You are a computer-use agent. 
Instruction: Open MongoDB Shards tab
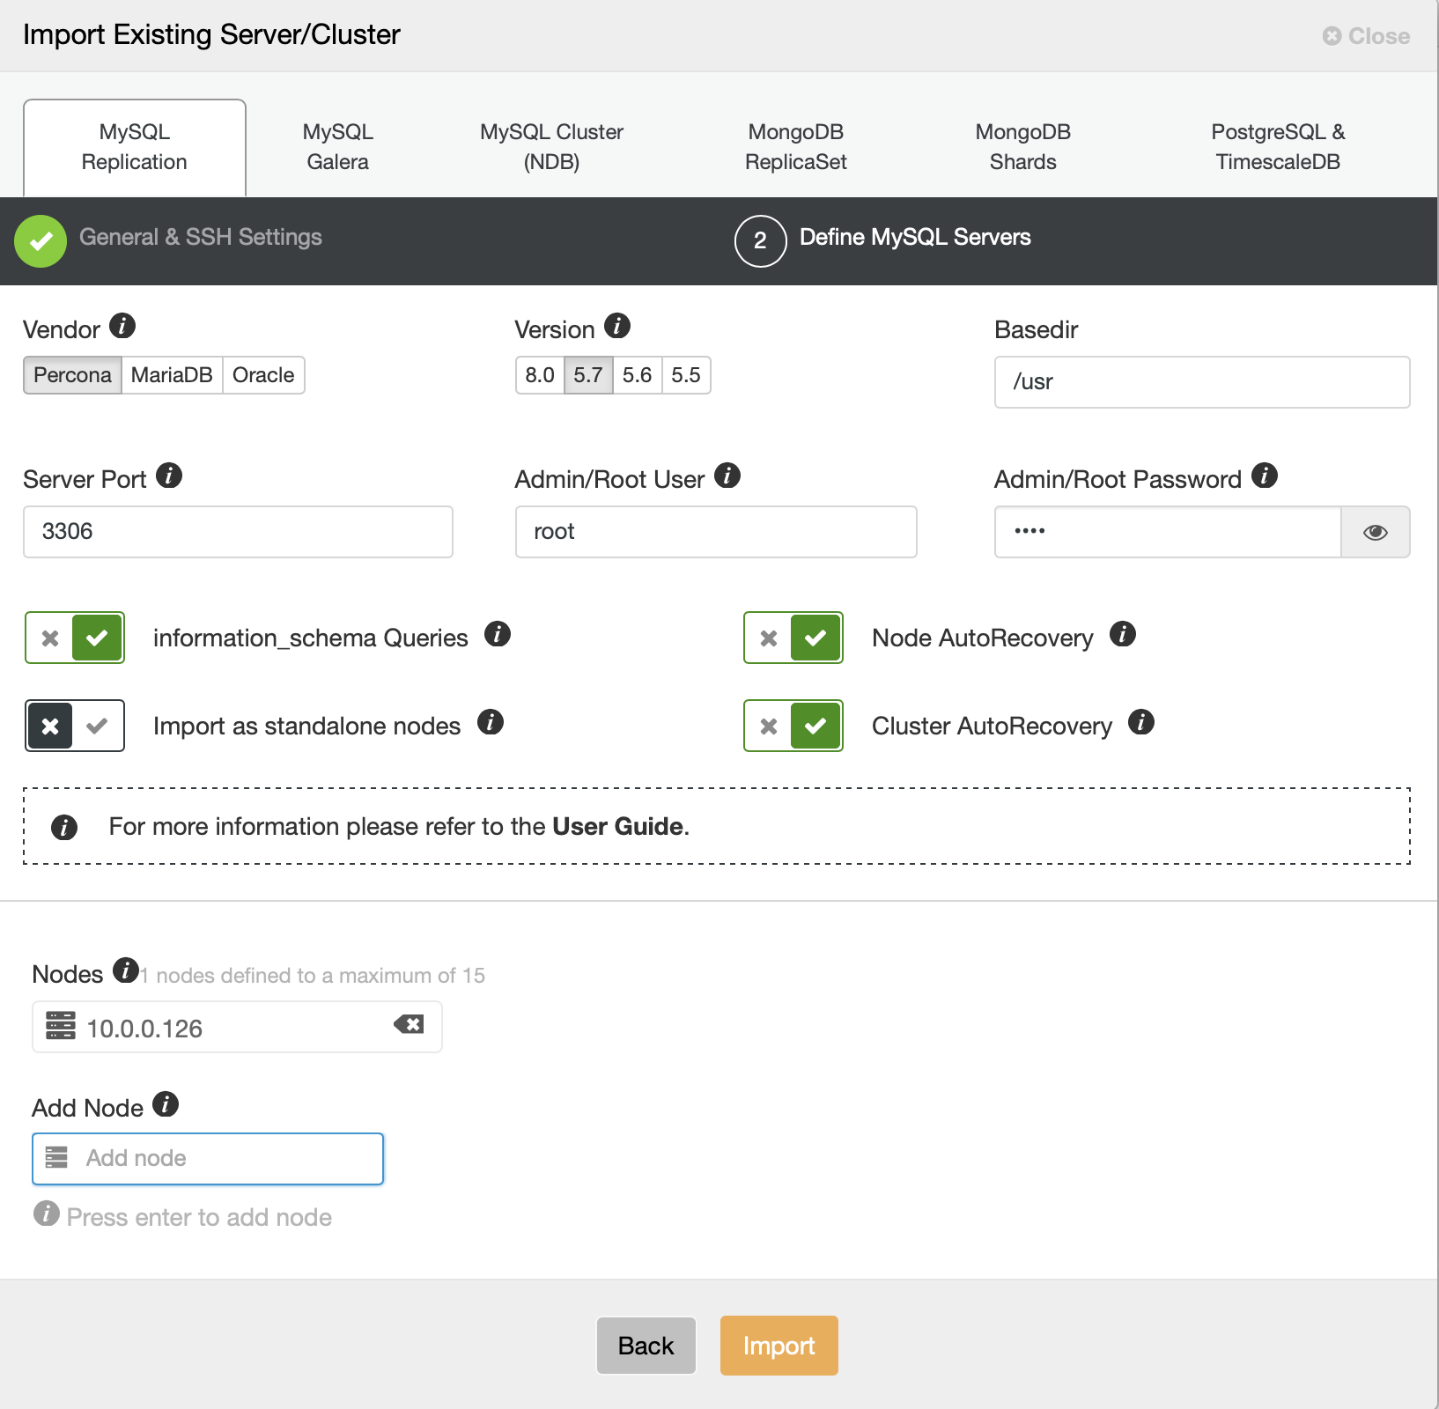(1023, 147)
